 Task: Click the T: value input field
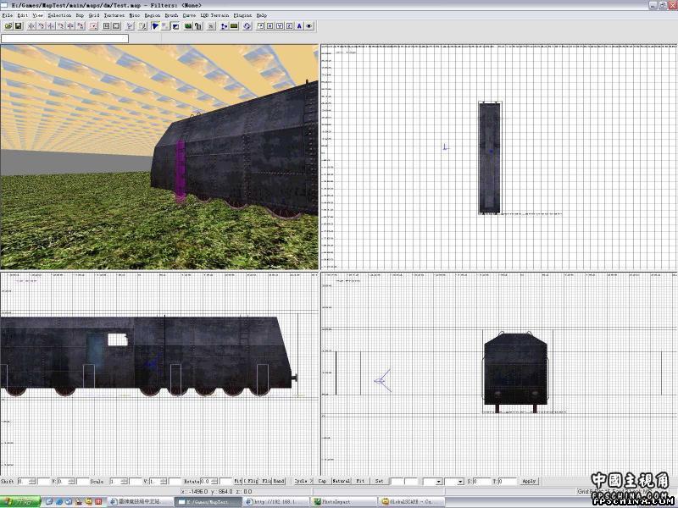pos(508,481)
